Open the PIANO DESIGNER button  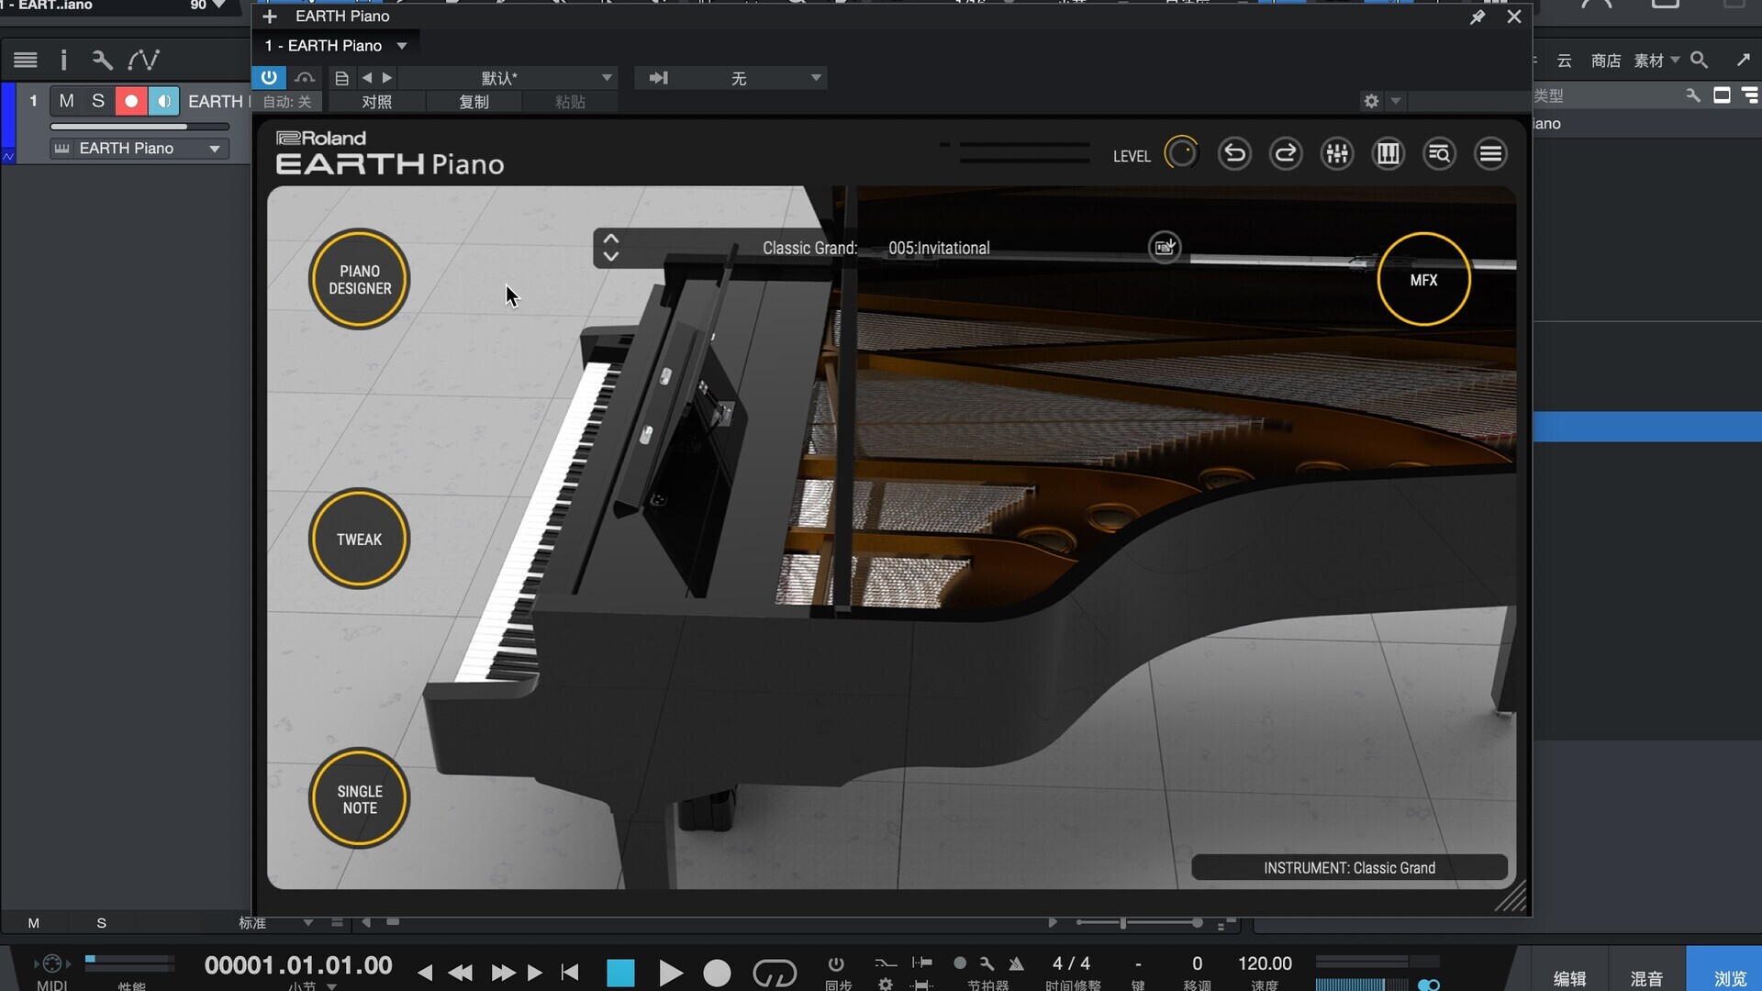360,279
